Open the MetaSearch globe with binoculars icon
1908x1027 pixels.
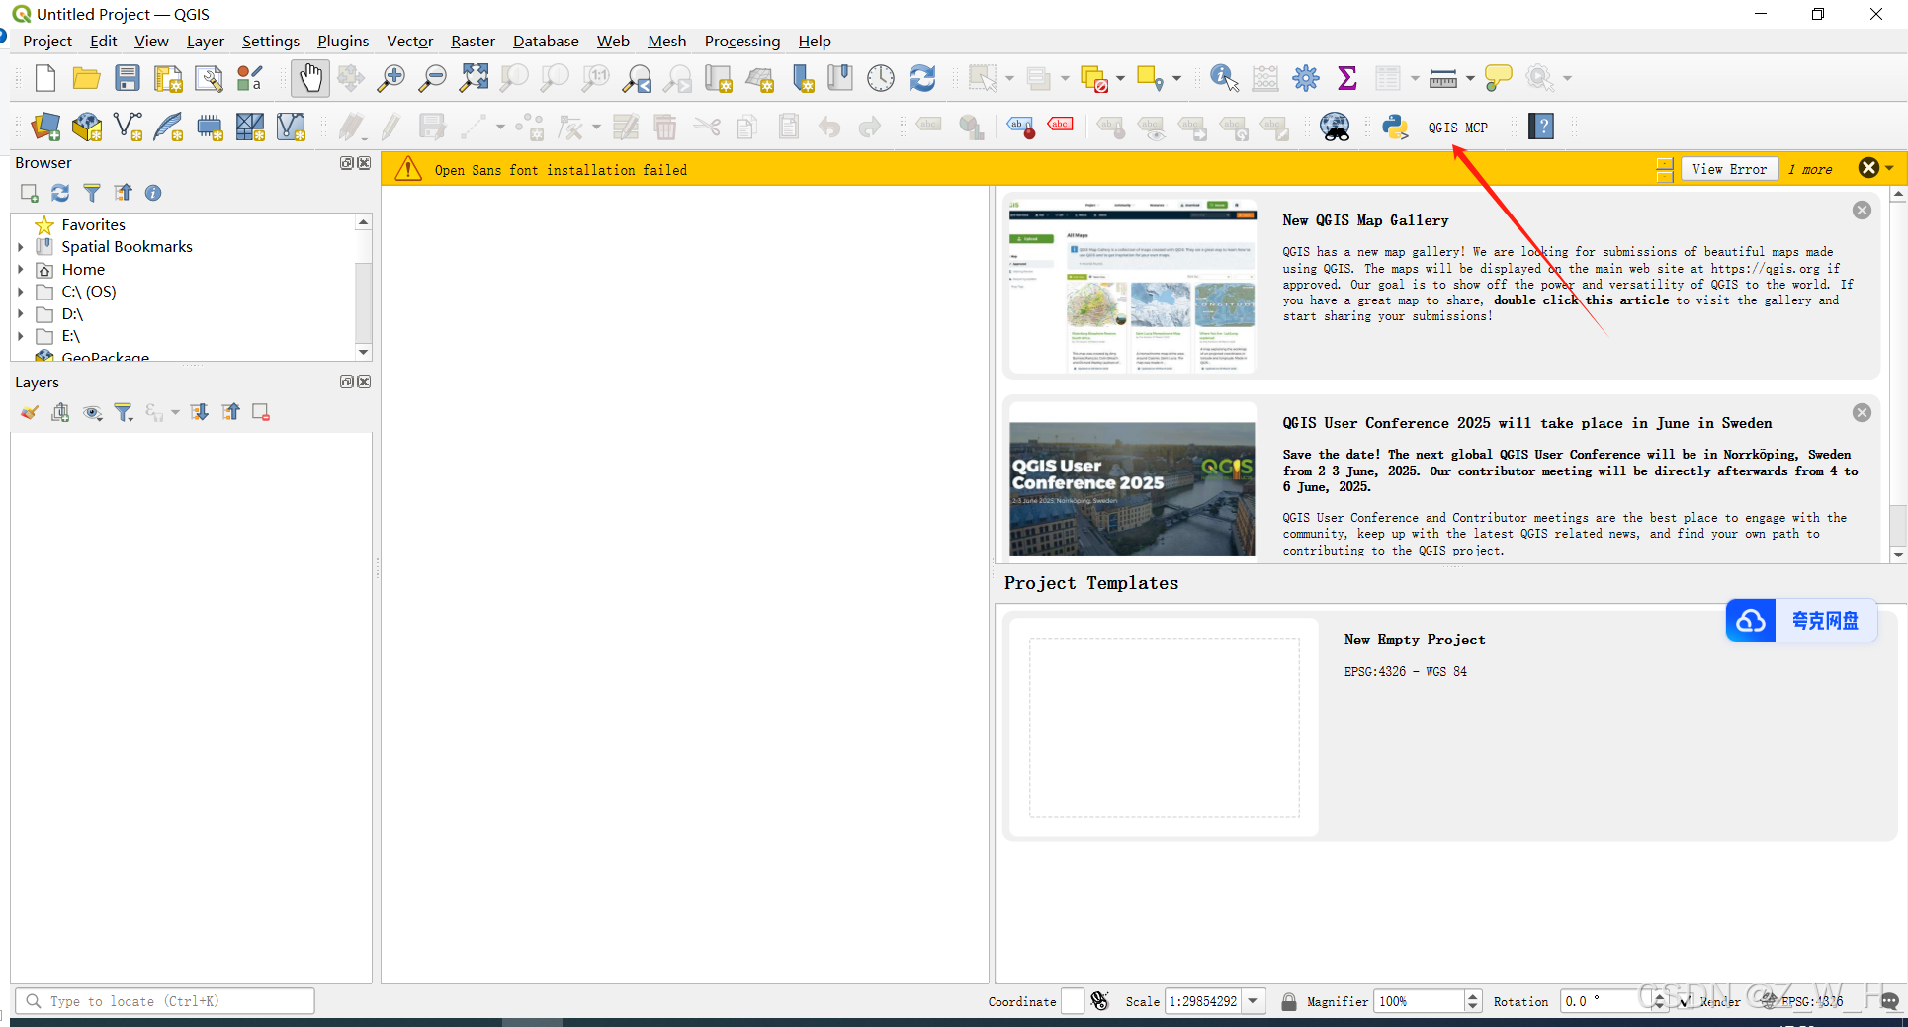tap(1335, 127)
